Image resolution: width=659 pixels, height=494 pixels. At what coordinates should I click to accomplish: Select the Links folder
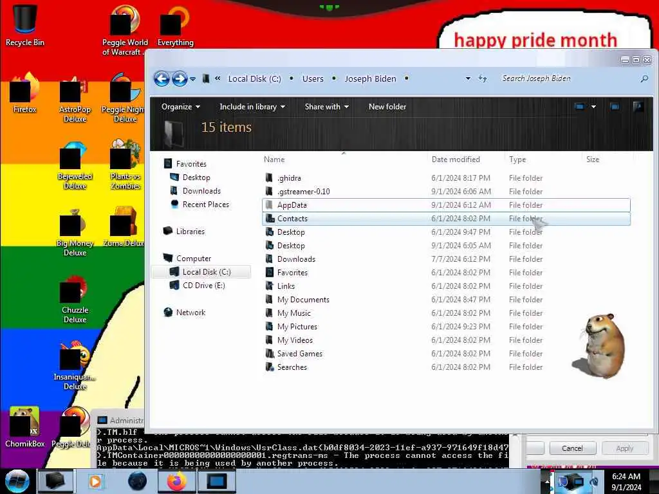(446, 286)
